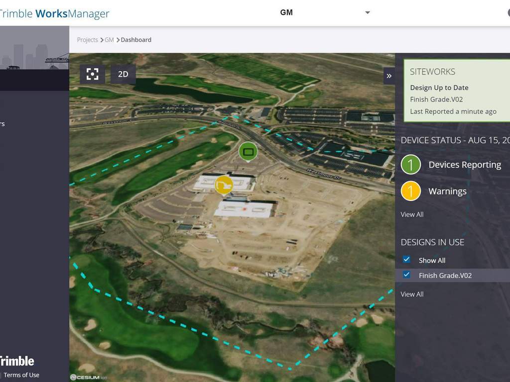Click the Cesium ion logo on map

click(x=89, y=377)
